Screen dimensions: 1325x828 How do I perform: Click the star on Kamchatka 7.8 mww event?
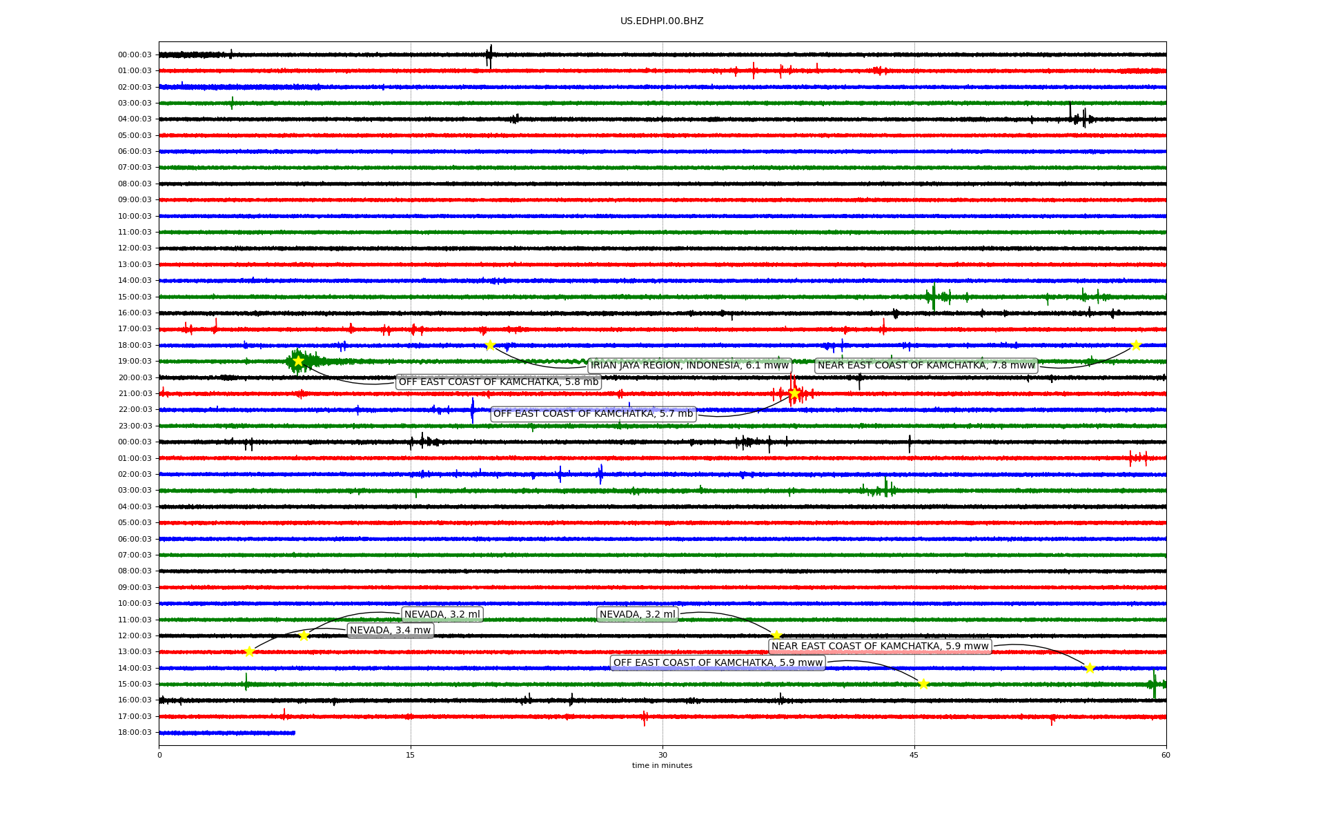click(1136, 345)
